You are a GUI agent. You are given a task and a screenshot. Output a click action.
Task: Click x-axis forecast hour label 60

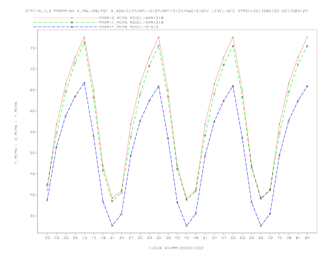[233, 238]
